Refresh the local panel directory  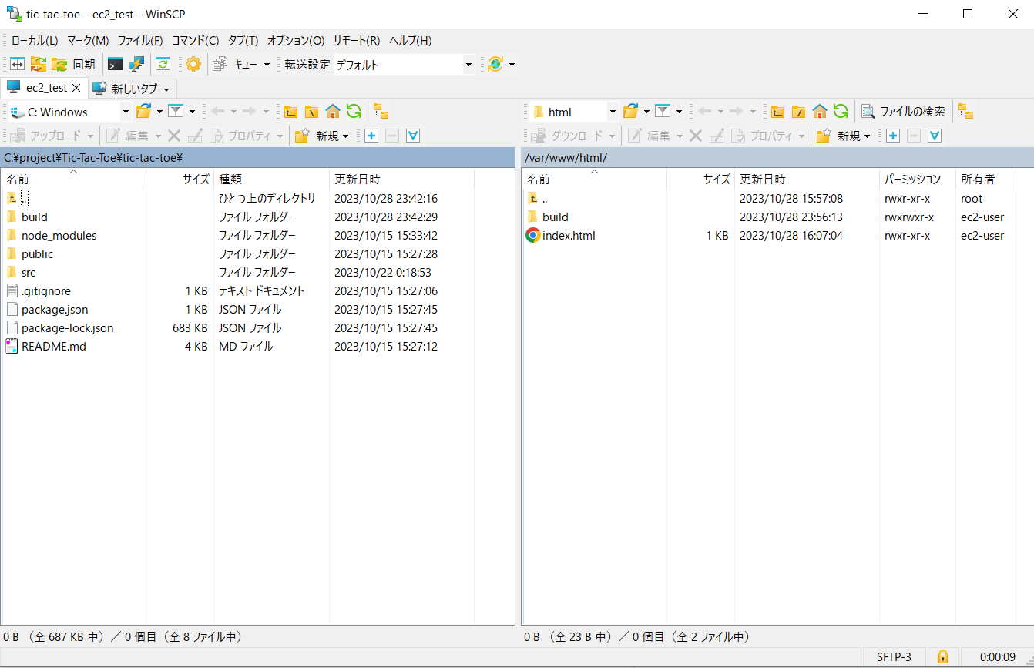tap(354, 112)
